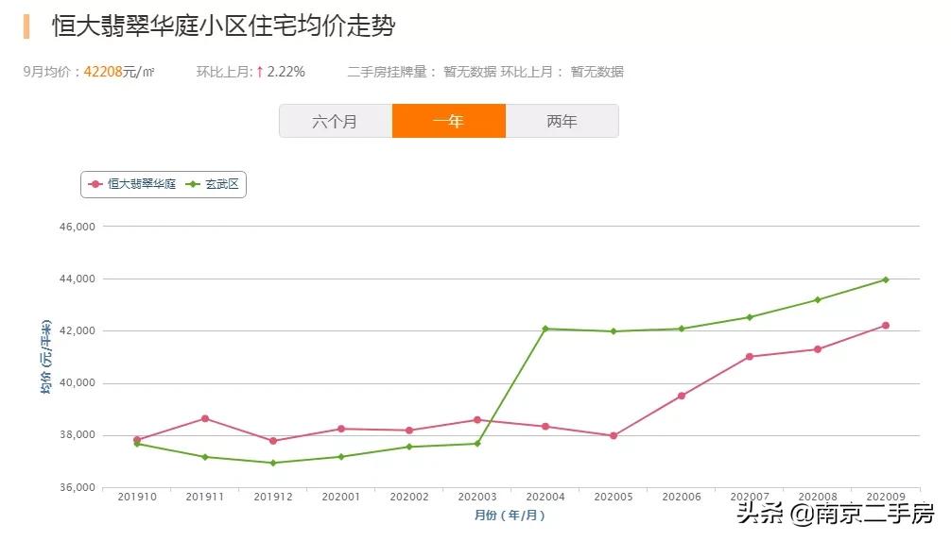Click the green data point at 201911
The image size is (951, 541).
205,457
